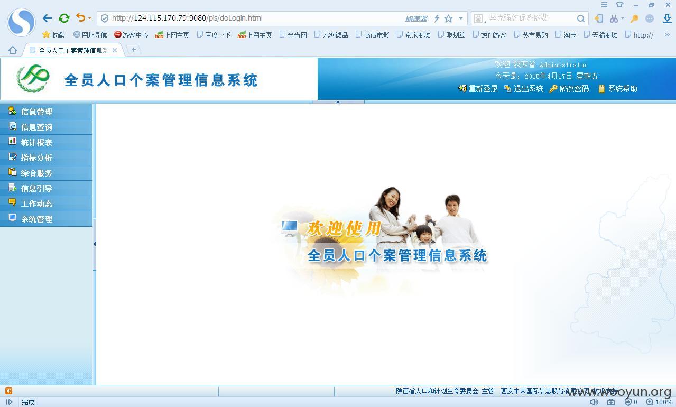Click 信息管理 icon in sidebar
Image resolution: width=676 pixels, height=407 pixels.
(x=12, y=111)
